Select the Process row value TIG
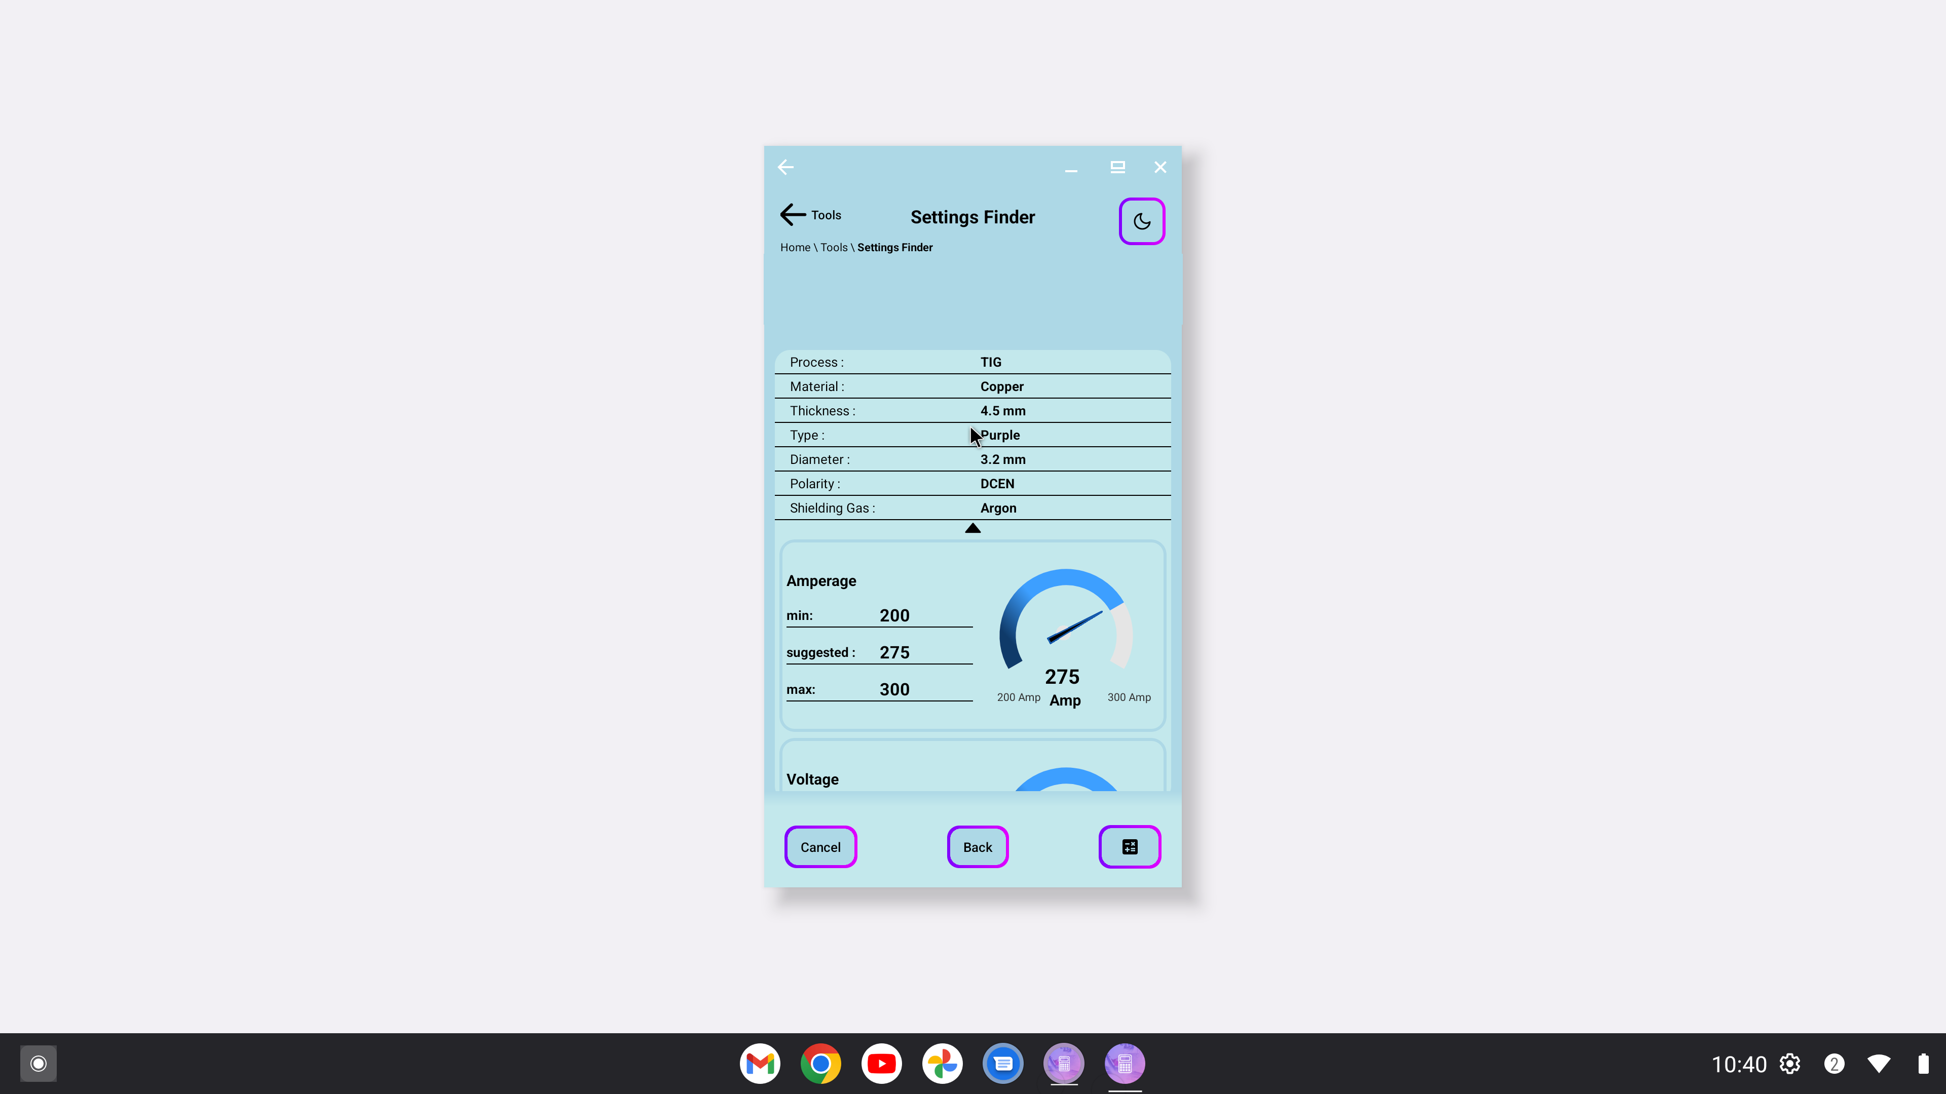The image size is (1946, 1094). 990,363
